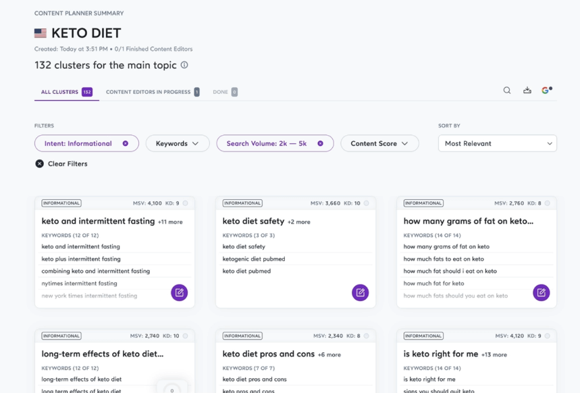Screen dimensions: 580x393
Task: Click +13 more on is keto right for me
Action: pyautogui.click(x=494, y=355)
